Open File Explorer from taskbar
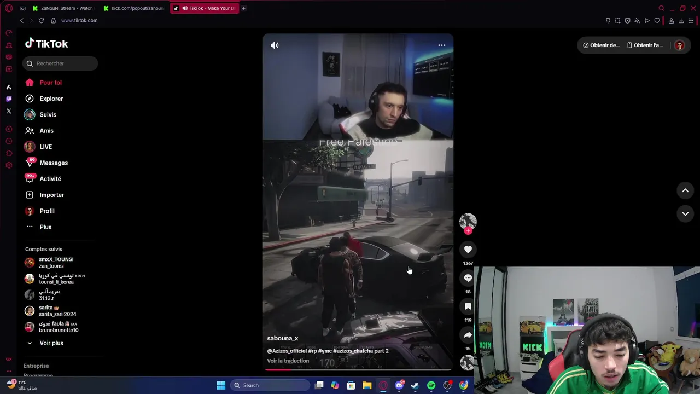Image resolution: width=700 pixels, height=394 pixels. point(367,385)
